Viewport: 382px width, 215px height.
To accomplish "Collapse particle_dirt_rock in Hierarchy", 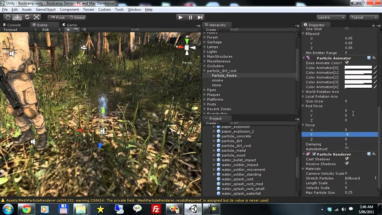I will pos(205,71).
